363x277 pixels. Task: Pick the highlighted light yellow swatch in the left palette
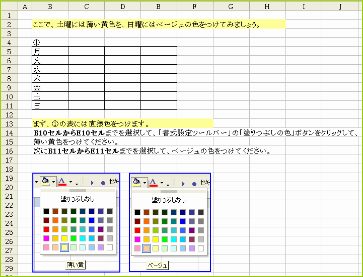(64, 247)
